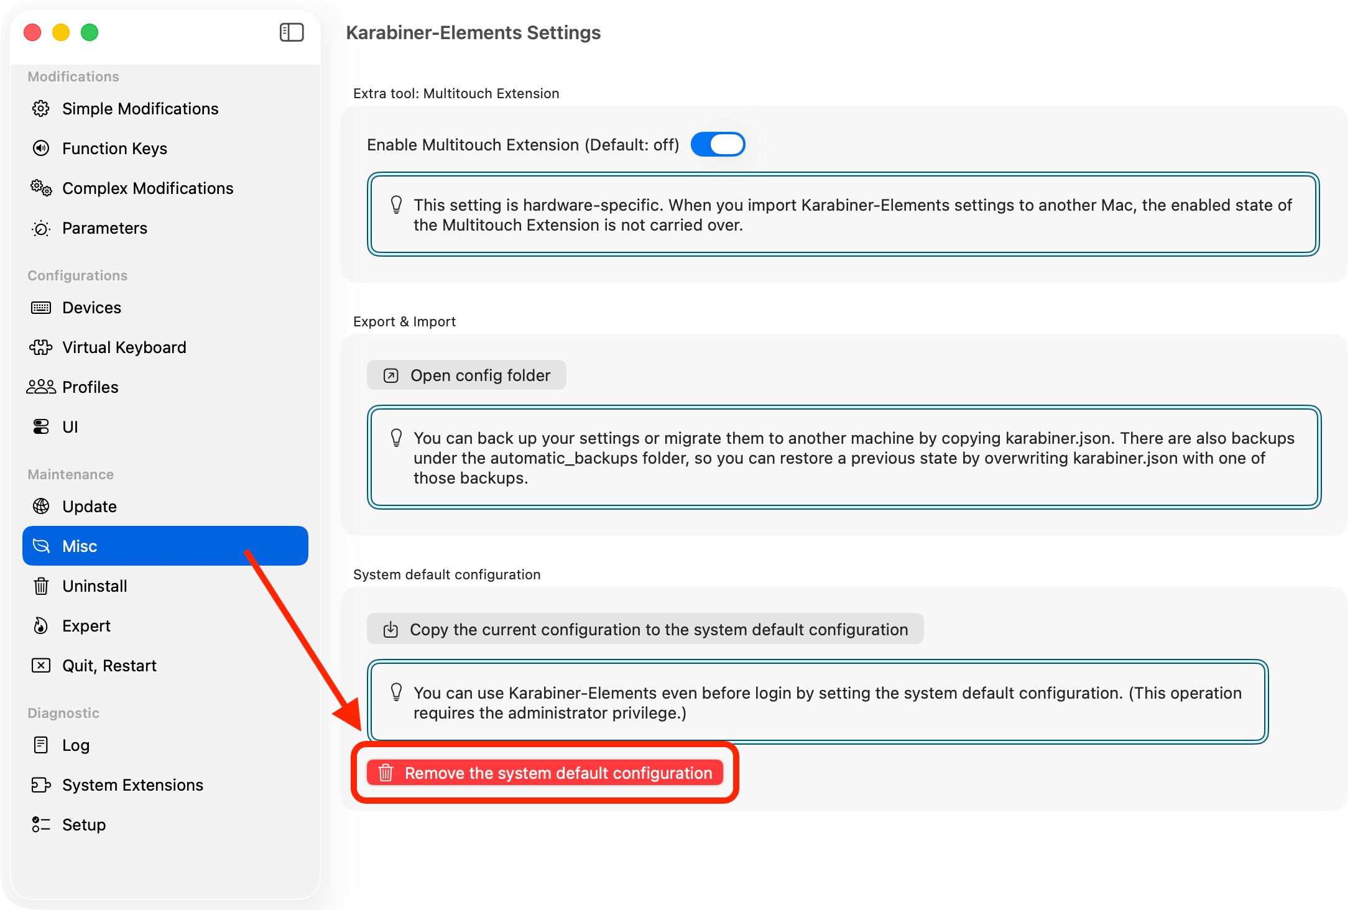
Task: Click the karabiner.json backup hint text
Action: (x=854, y=458)
